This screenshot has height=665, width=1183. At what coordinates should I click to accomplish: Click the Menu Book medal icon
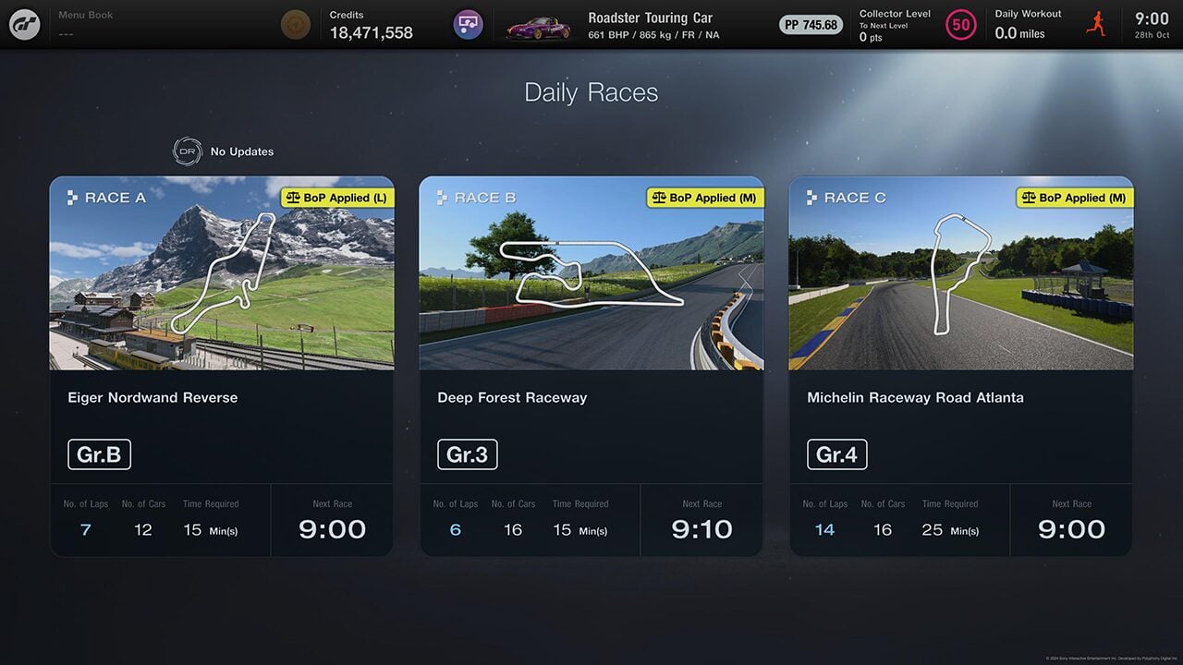296,25
